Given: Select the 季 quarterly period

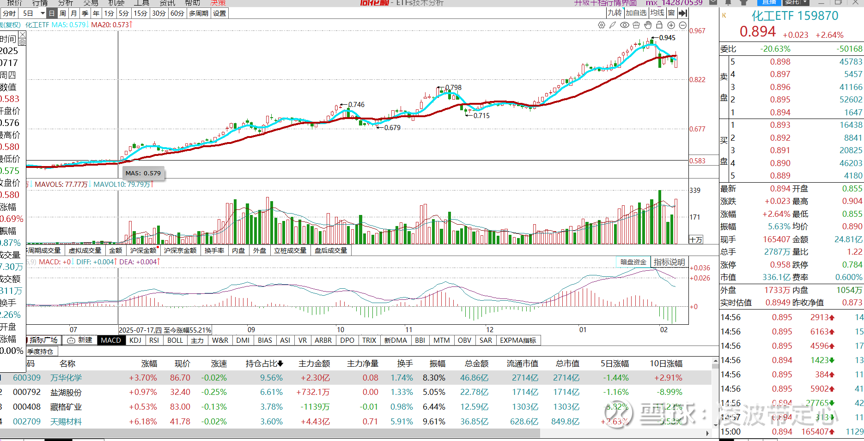Looking at the screenshot, I should pyautogui.click(x=85, y=13).
